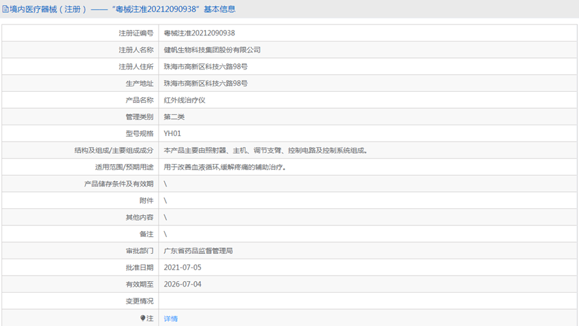
Task: Click the 型号规格 label
Action: click(x=140, y=133)
